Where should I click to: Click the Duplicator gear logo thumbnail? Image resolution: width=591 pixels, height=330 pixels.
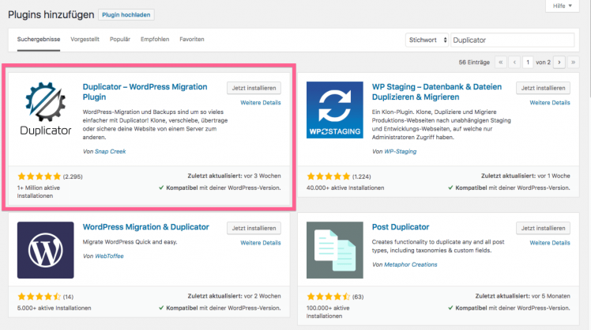tap(46, 109)
